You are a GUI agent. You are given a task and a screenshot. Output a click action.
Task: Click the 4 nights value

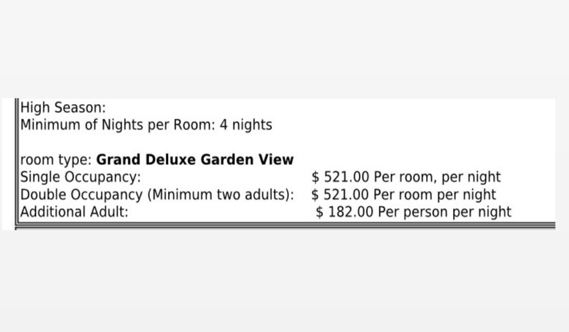click(x=246, y=125)
